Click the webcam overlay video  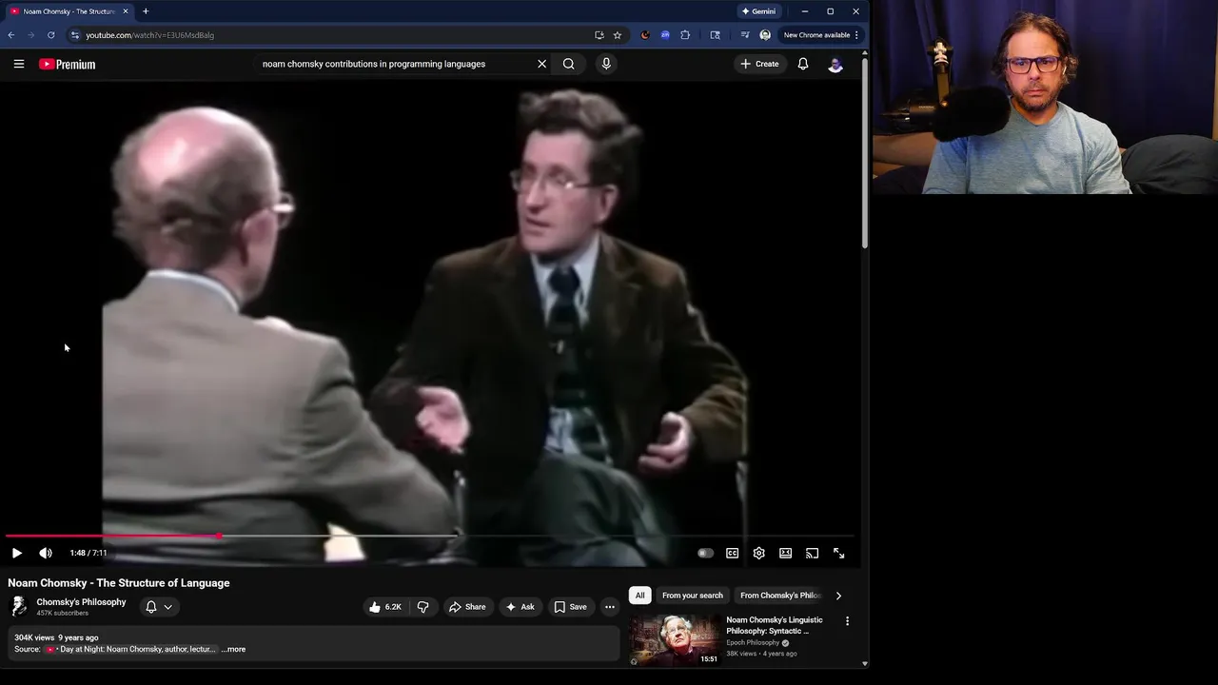click(x=1045, y=97)
